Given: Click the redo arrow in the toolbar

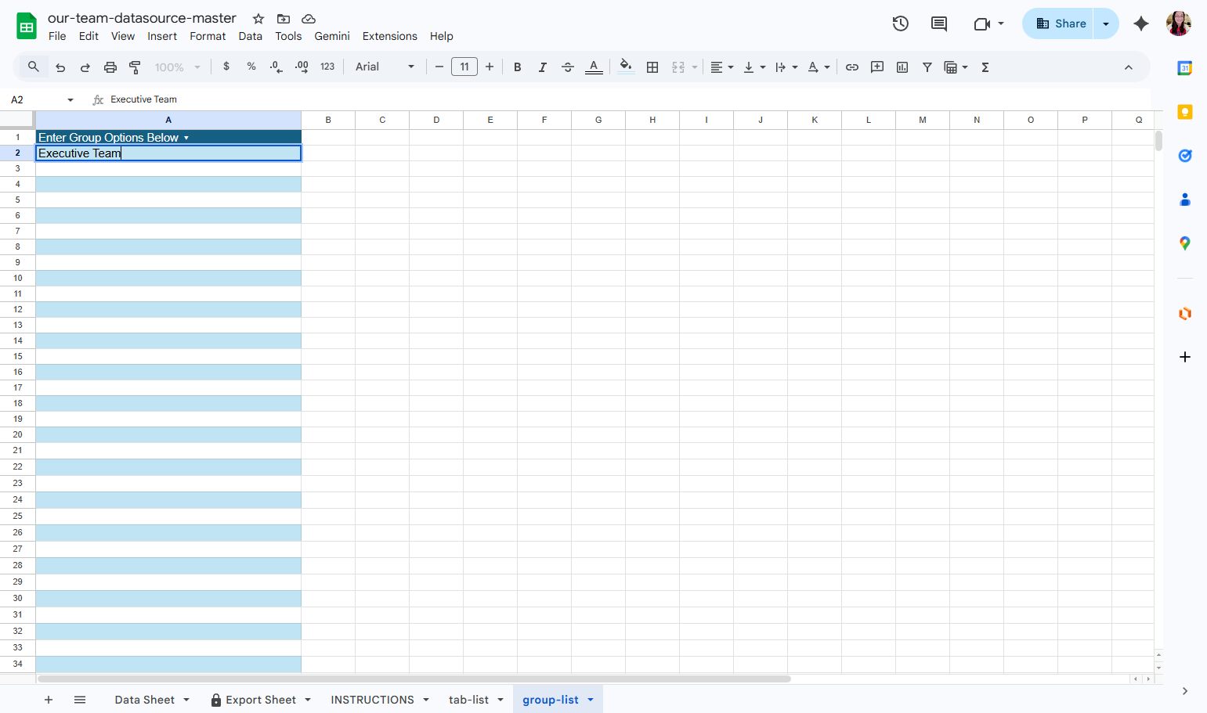Looking at the screenshot, I should click(x=85, y=67).
